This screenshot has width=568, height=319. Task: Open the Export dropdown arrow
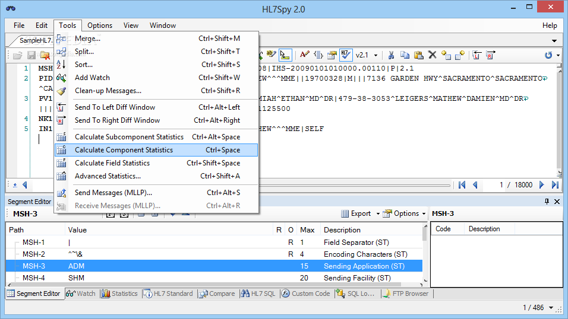(x=378, y=213)
